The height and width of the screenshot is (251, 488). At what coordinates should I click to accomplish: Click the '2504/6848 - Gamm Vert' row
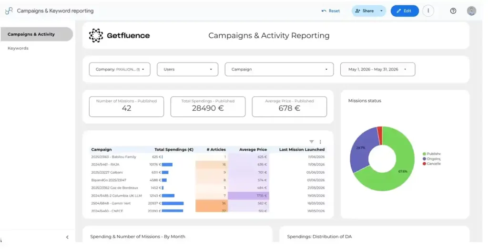pyautogui.click(x=208, y=203)
